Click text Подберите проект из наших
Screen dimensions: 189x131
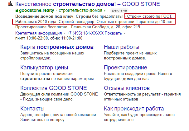130,53
